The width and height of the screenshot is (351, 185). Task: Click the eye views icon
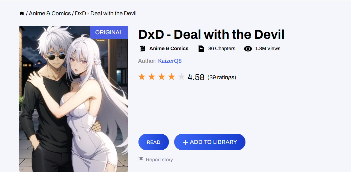click(x=248, y=49)
